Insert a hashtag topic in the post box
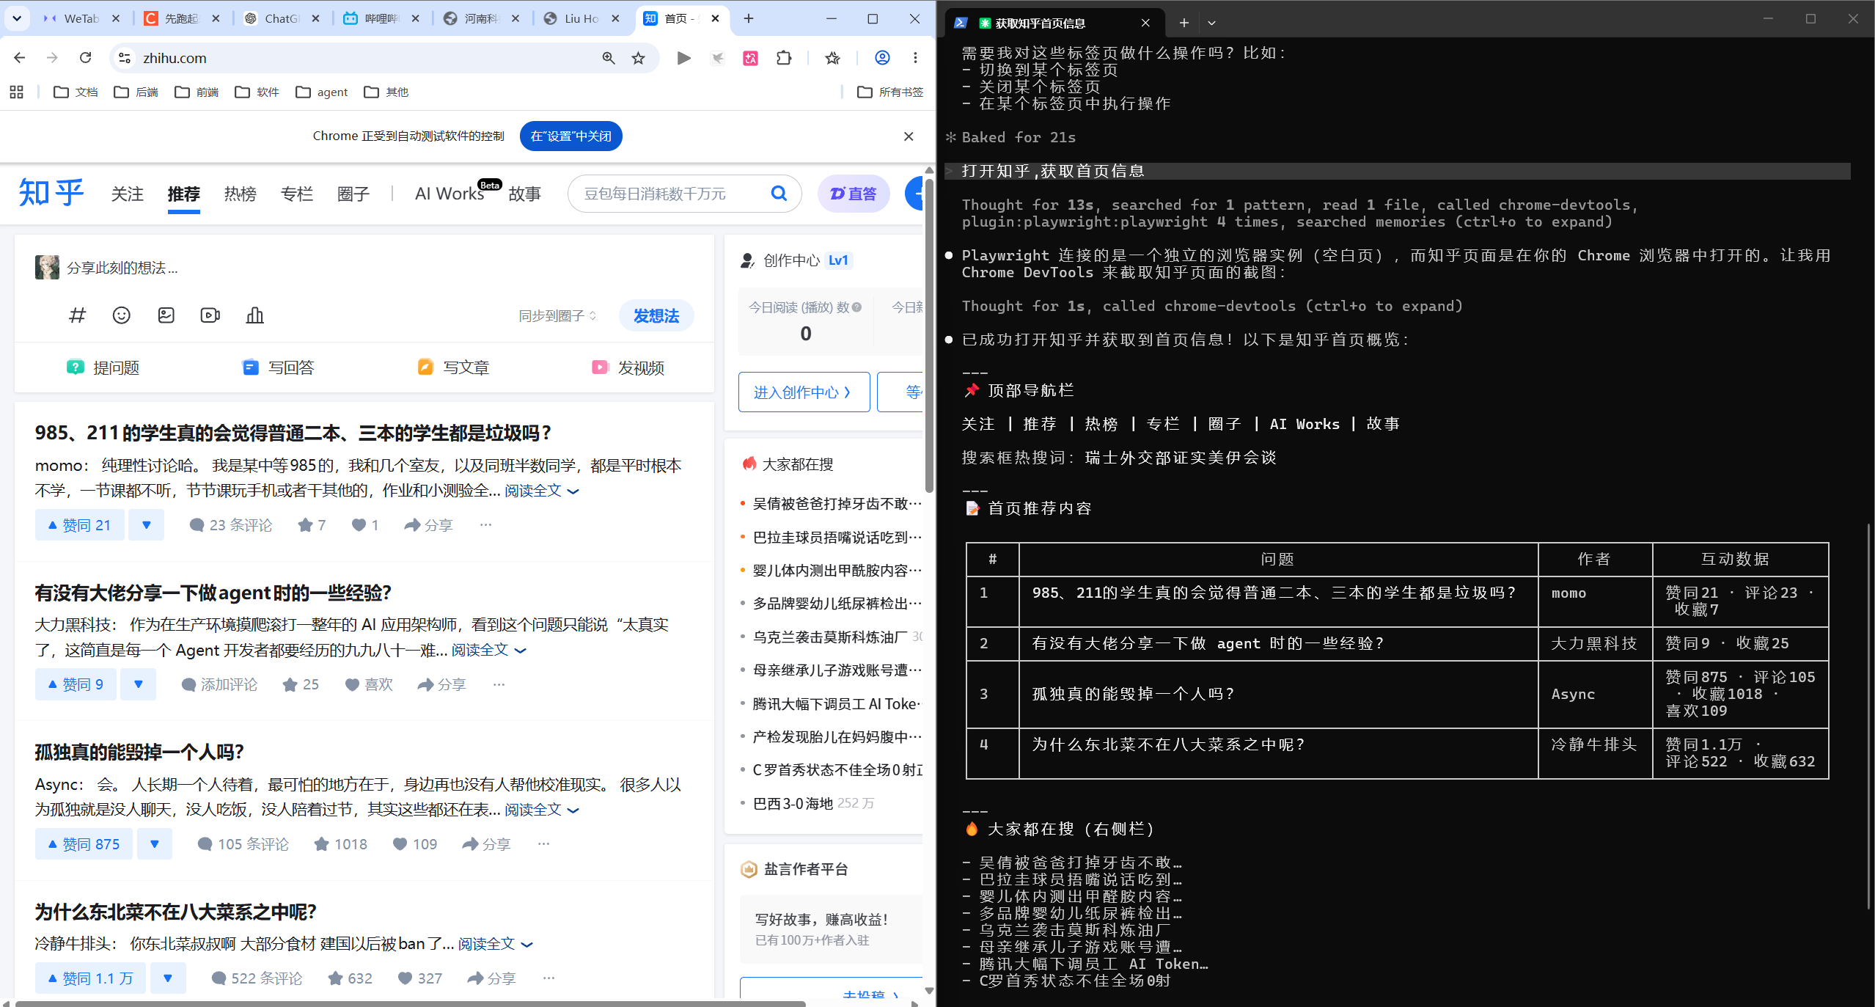Screen dimensions: 1875x1007 tap(77, 315)
